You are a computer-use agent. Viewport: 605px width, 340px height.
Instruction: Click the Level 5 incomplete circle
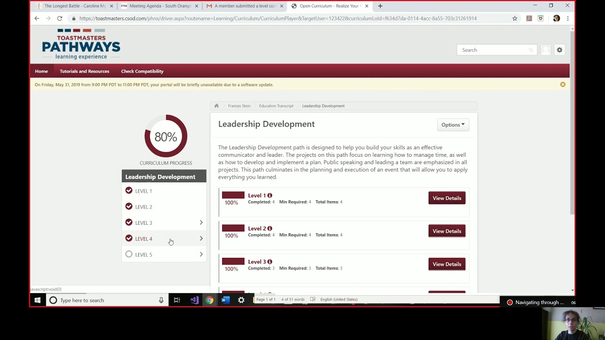point(129,255)
